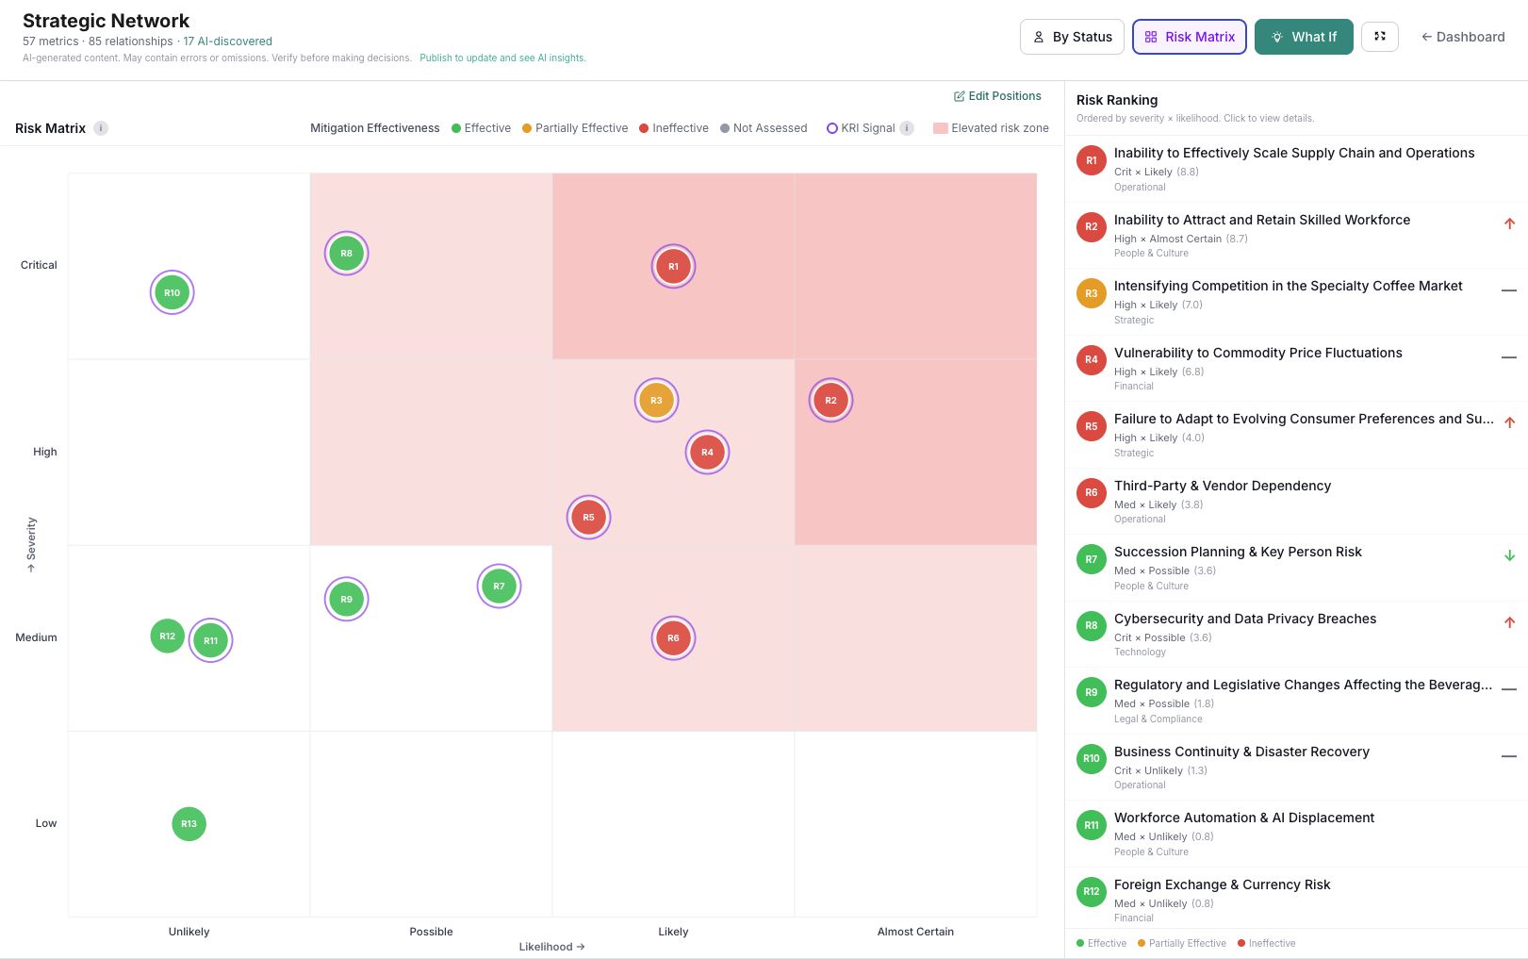Click the dash icon next to R4 commodity risk

coord(1509,358)
